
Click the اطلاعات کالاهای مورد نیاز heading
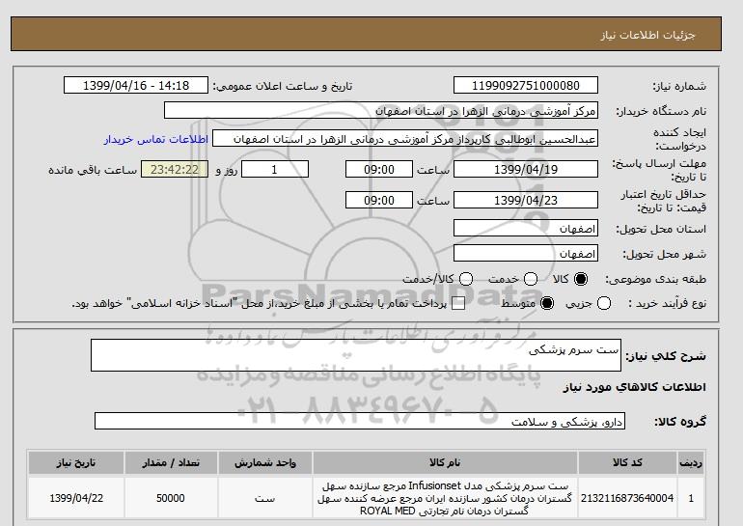[635, 387]
